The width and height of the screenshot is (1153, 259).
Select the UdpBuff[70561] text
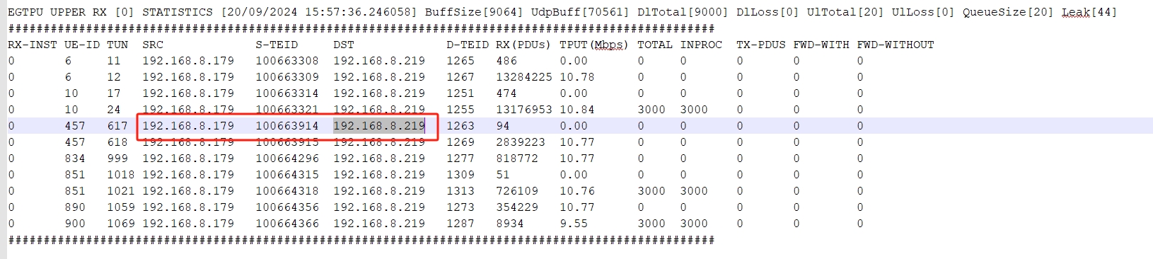click(580, 12)
